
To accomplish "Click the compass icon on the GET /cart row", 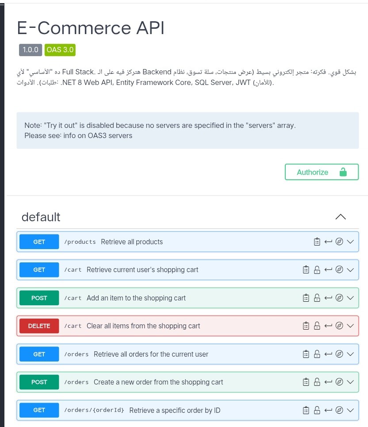I will coord(339,270).
